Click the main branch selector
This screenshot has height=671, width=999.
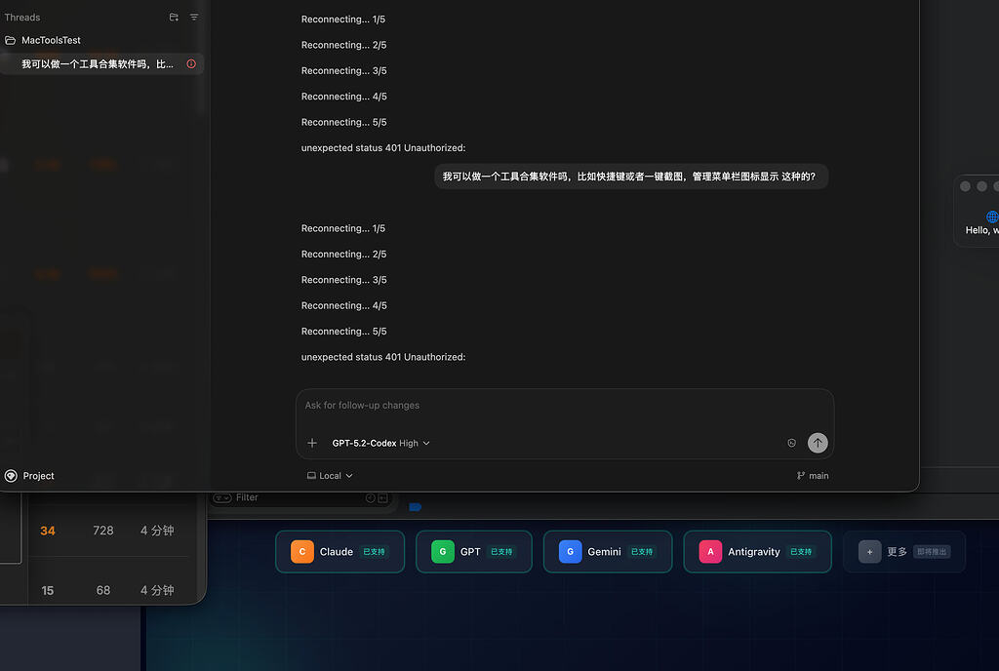(813, 476)
